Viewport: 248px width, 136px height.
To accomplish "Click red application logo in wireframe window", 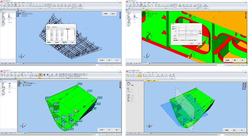I will (x=2, y=1).
